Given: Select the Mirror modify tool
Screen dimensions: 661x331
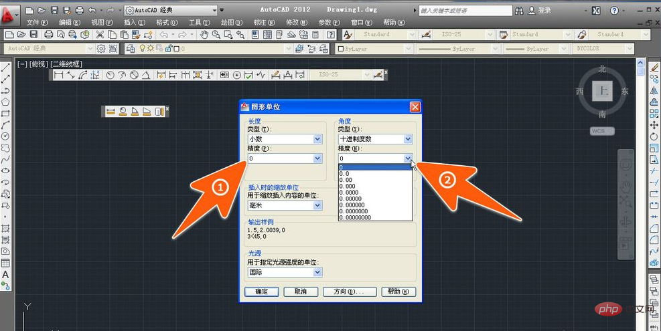Looking at the screenshot, I should (654, 90).
